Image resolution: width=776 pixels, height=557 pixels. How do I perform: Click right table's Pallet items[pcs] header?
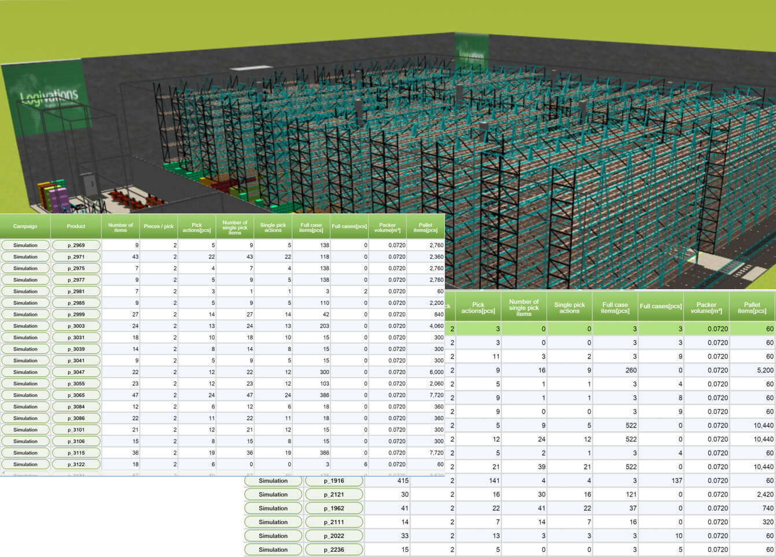(752, 307)
